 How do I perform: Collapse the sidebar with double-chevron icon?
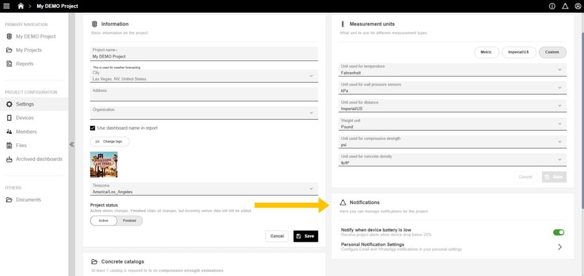click(x=72, y=144)
